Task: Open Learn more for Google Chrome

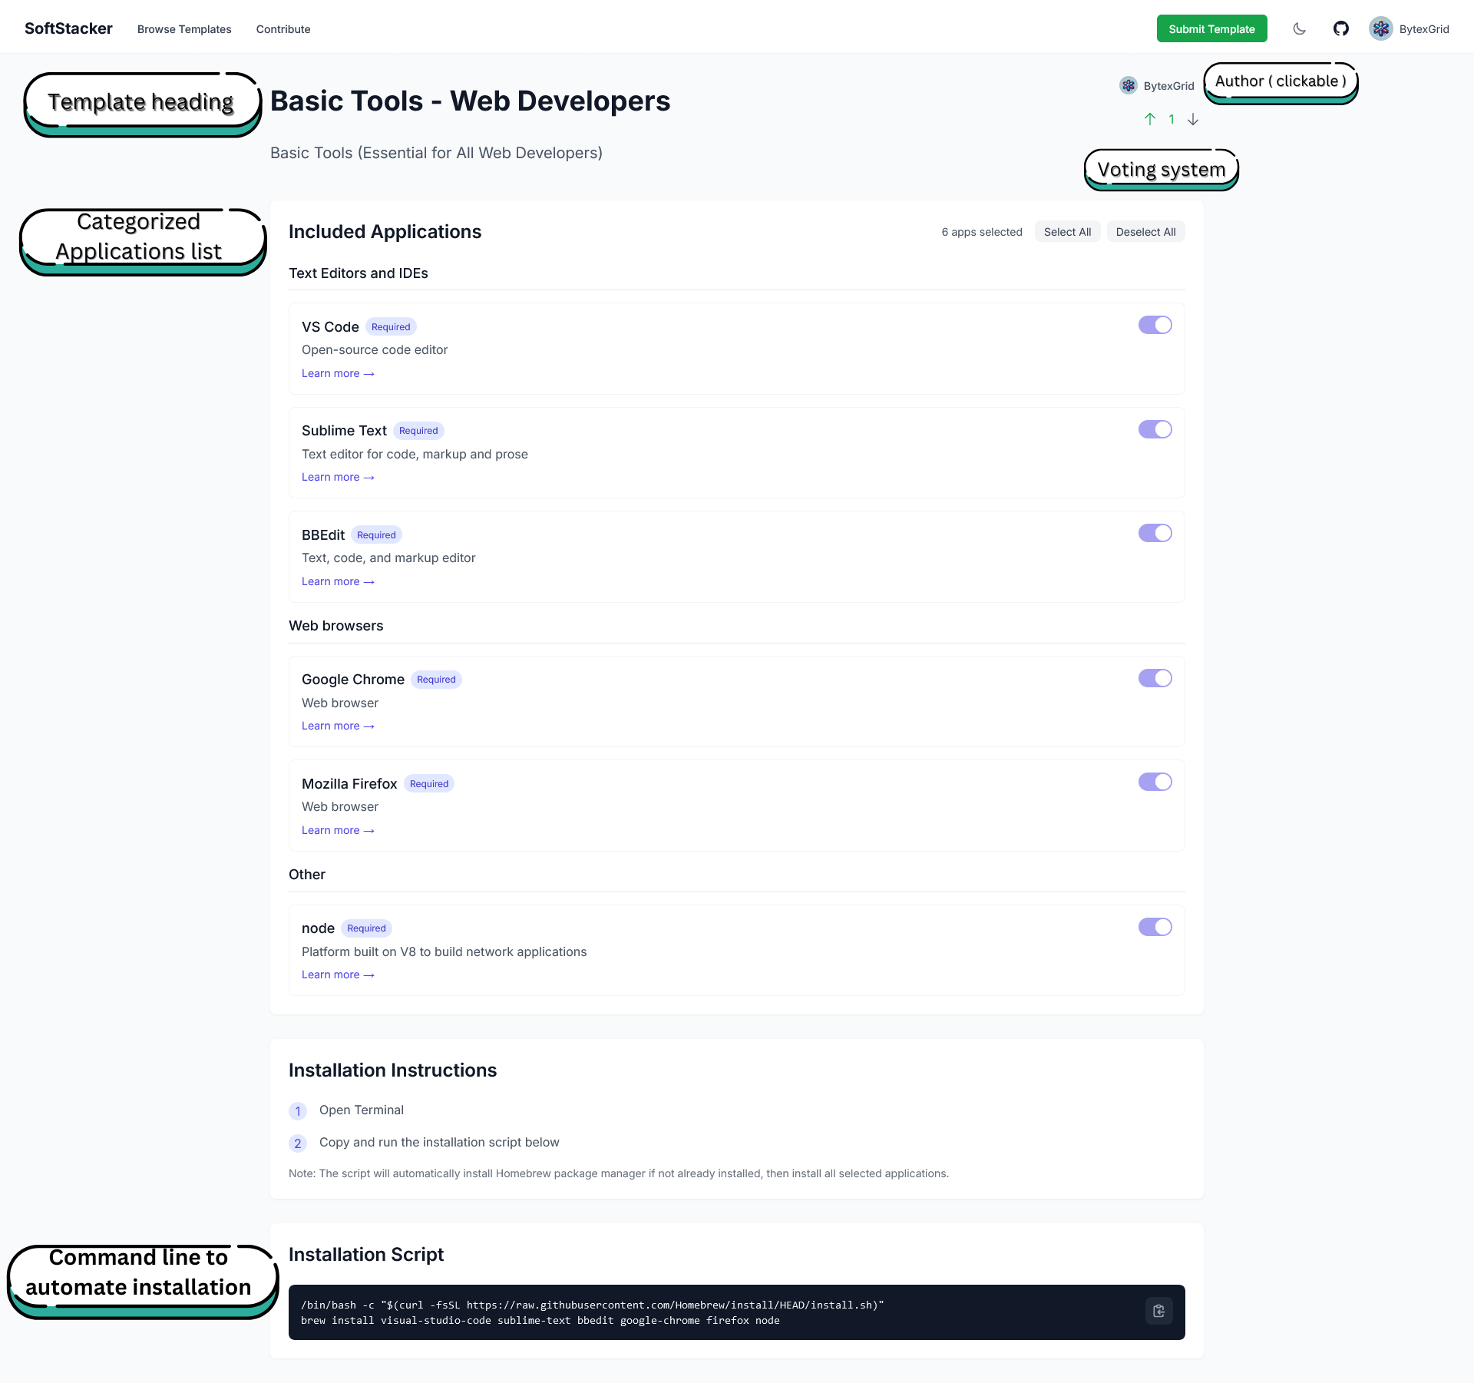Action: tap(338, 726)
